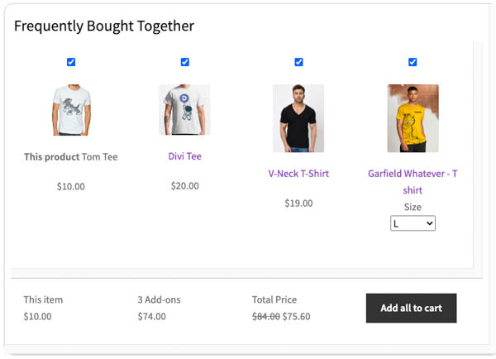Click the $19.00 price under V-Neck T-Shirt
Image resolution: width=496 pixels, height=359 pixels.
[x=298, y=203]
